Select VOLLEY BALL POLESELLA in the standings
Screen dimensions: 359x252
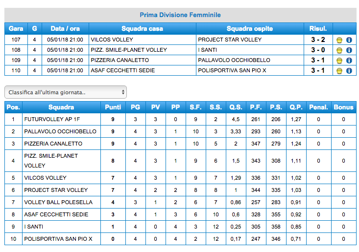[58, 203]
